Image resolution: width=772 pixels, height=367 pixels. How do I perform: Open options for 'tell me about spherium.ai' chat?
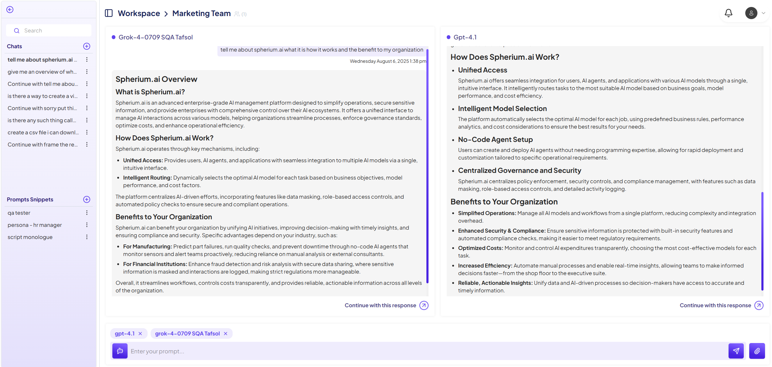click(87, 60)
